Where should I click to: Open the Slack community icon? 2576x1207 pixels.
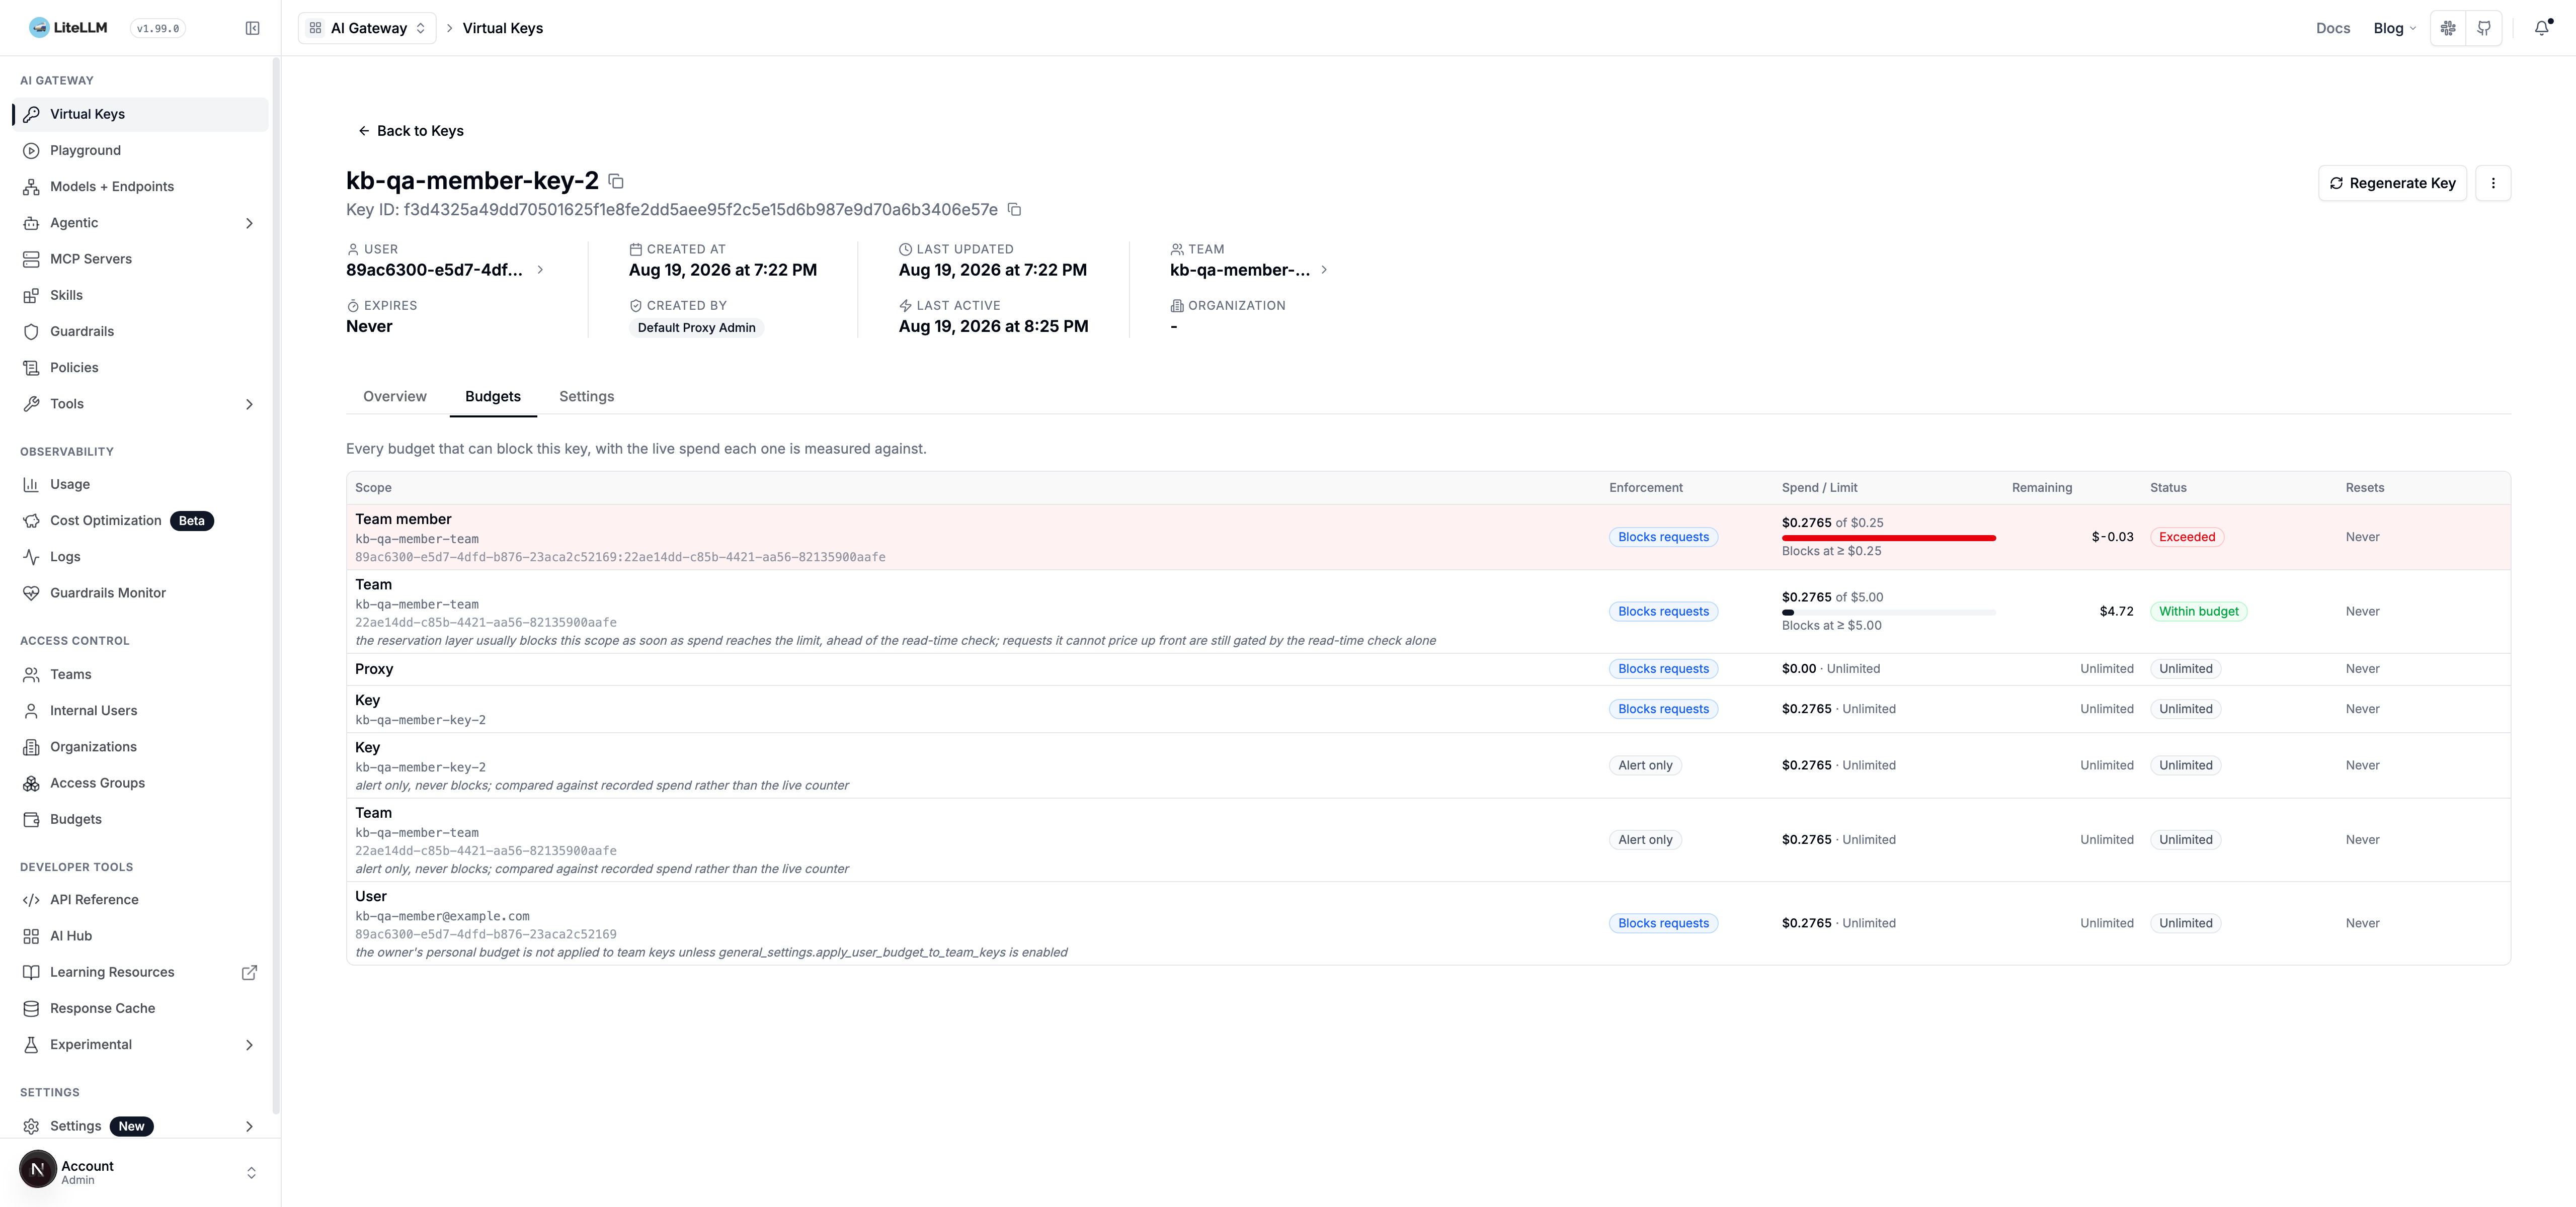point(2448,28)
